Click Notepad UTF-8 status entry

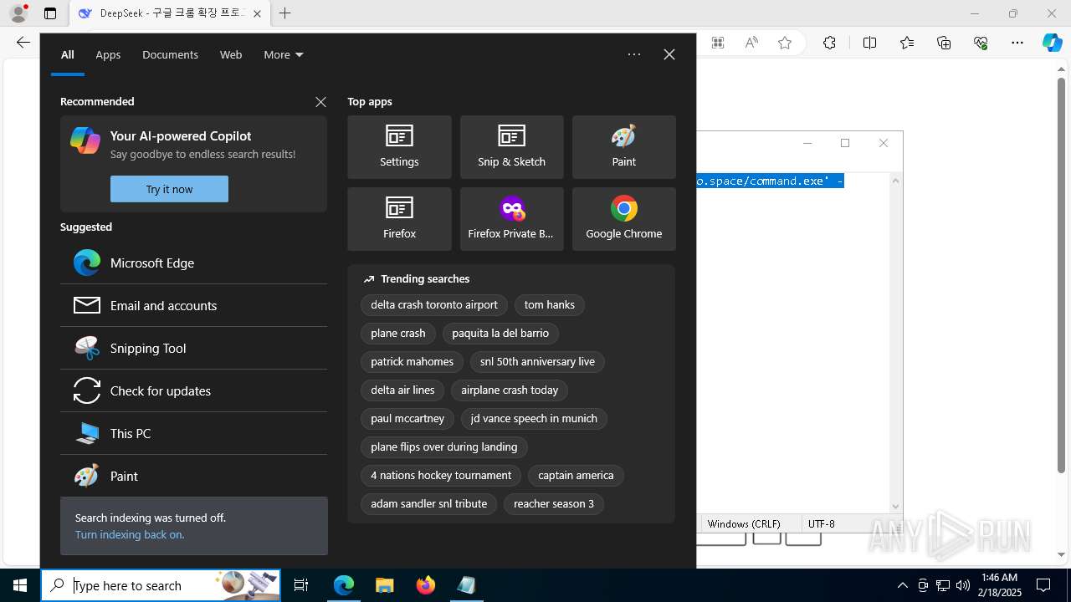[822, 524]
